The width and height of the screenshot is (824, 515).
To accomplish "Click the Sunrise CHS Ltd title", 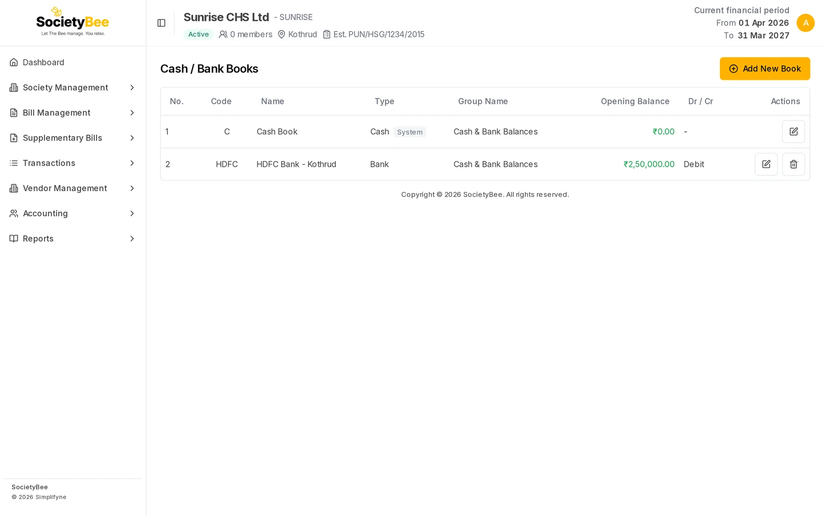I will click(226, 17).
